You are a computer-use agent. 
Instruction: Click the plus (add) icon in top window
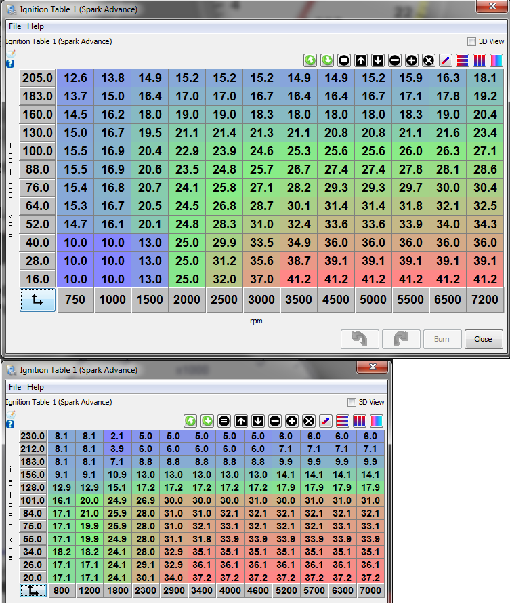pos(412,60)
